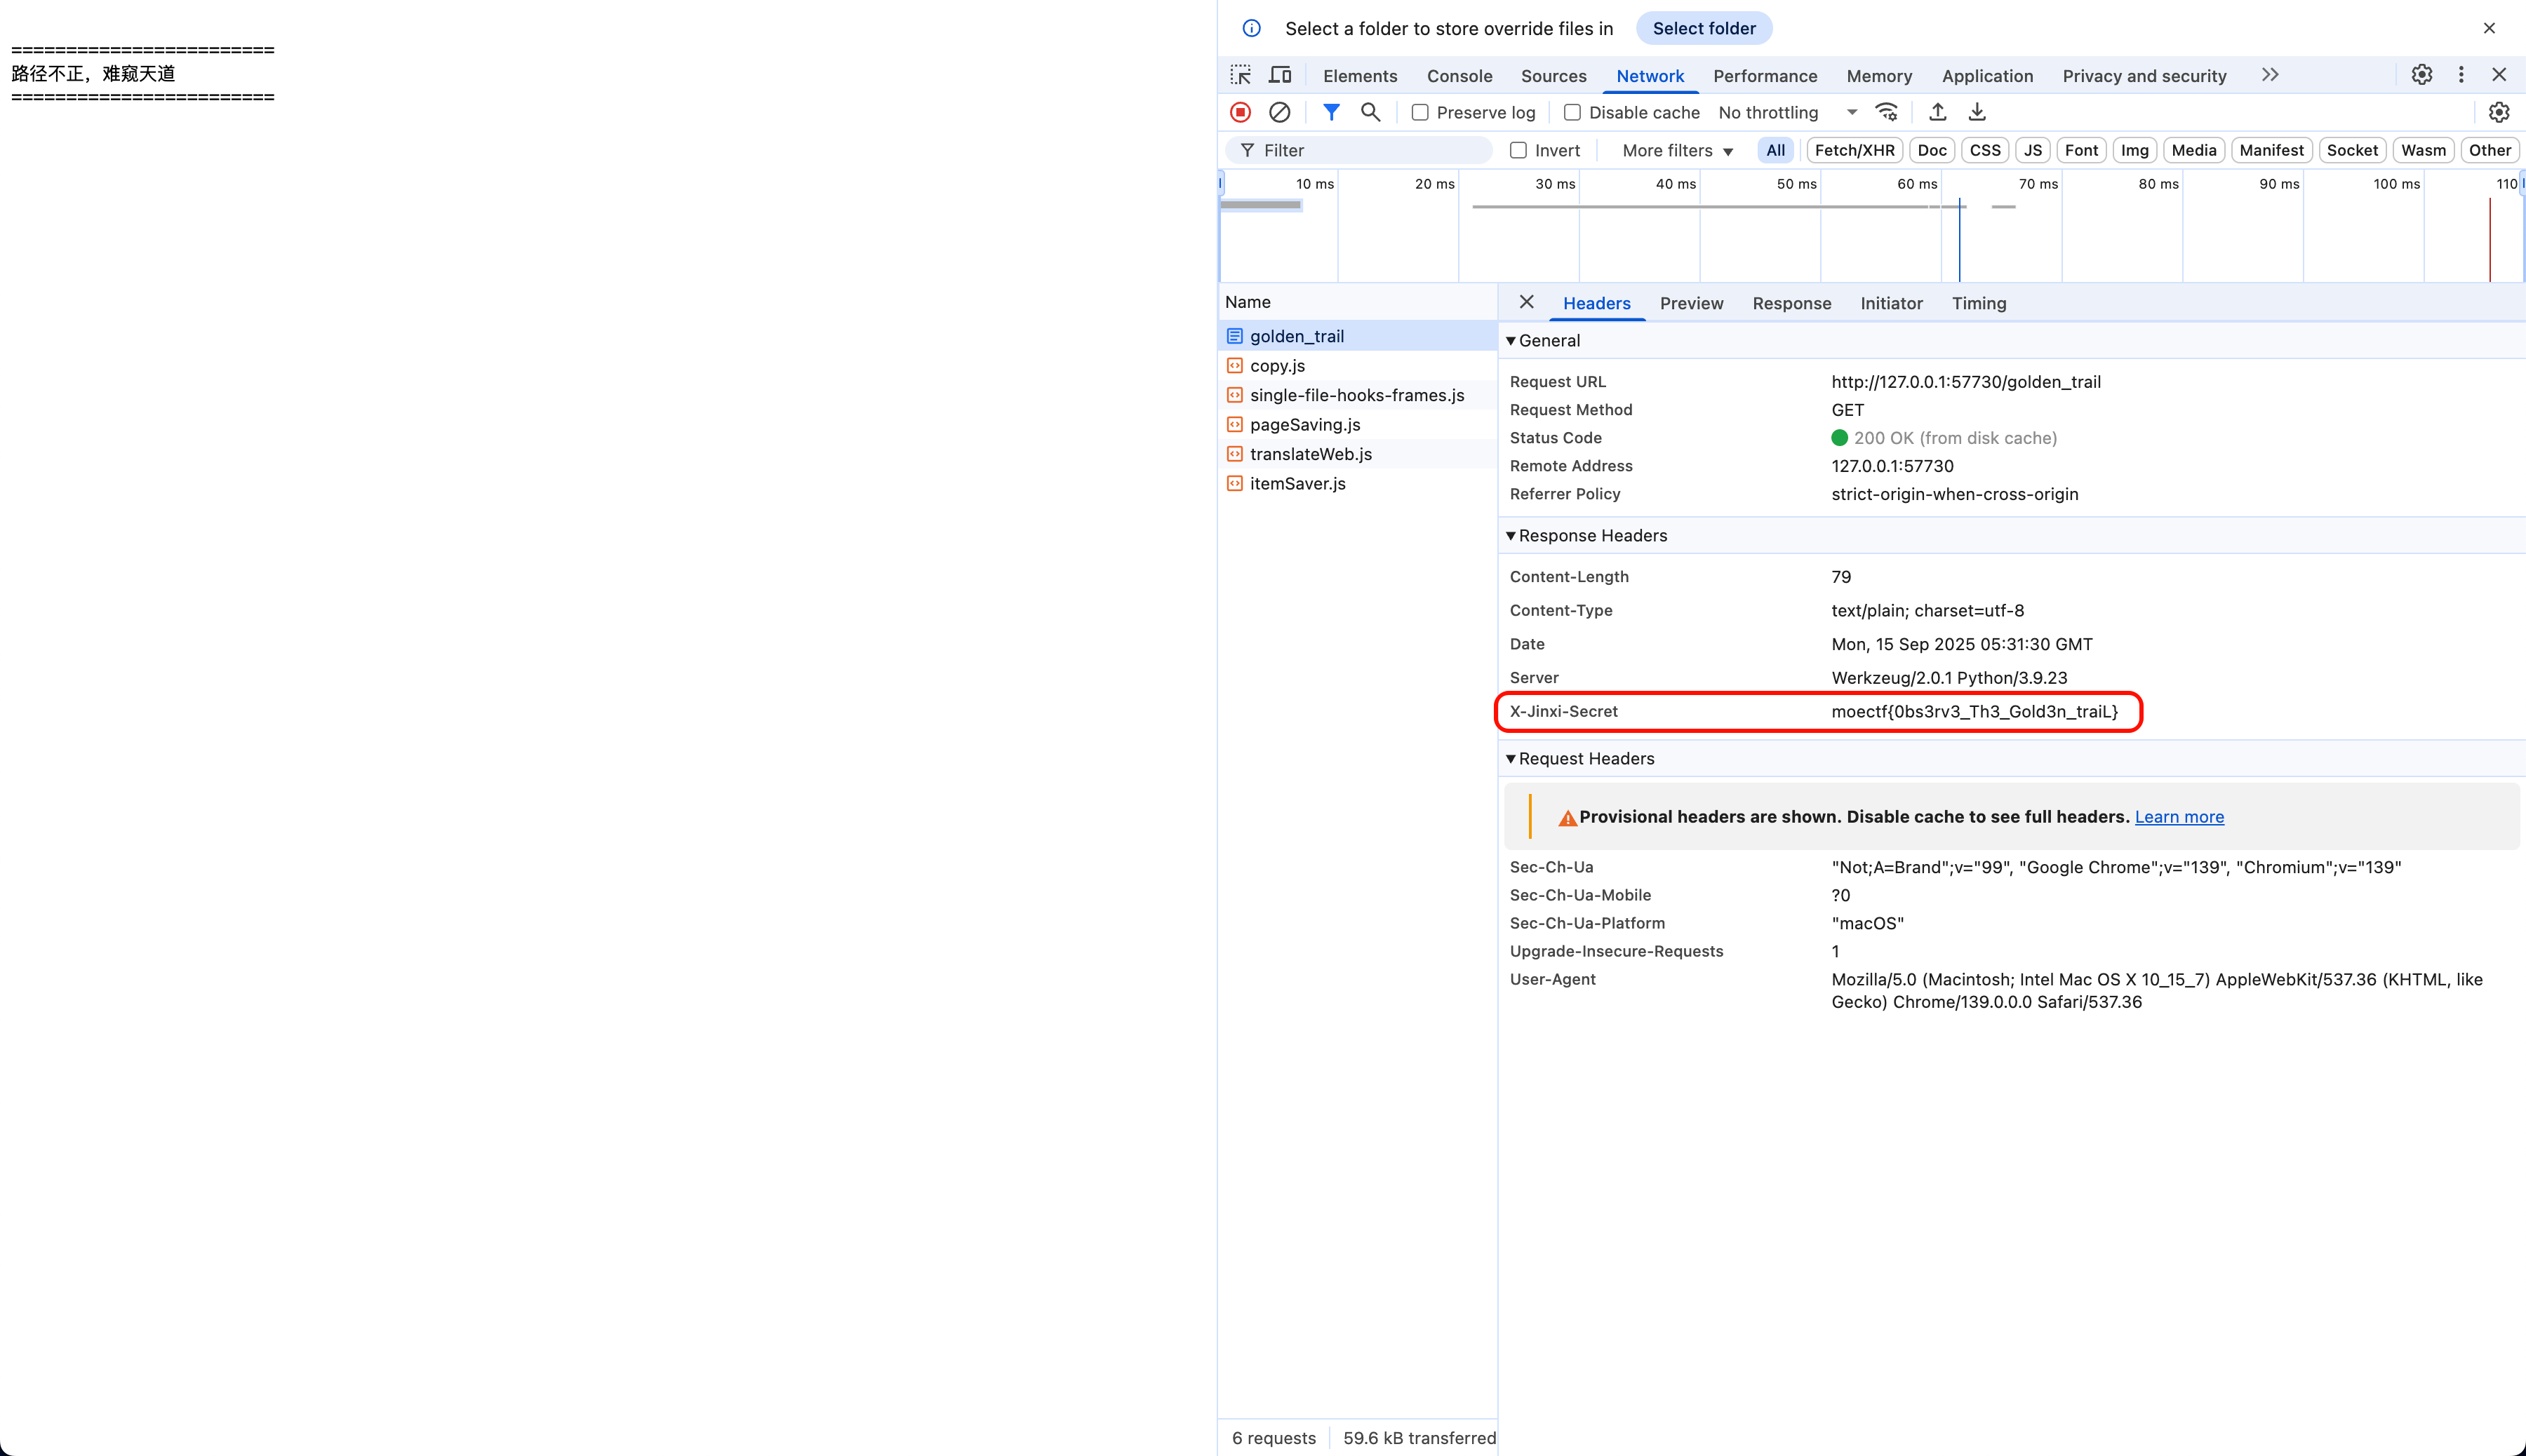
Task: Tick the Invert filter checkbox
Action: coord(1518,151)
